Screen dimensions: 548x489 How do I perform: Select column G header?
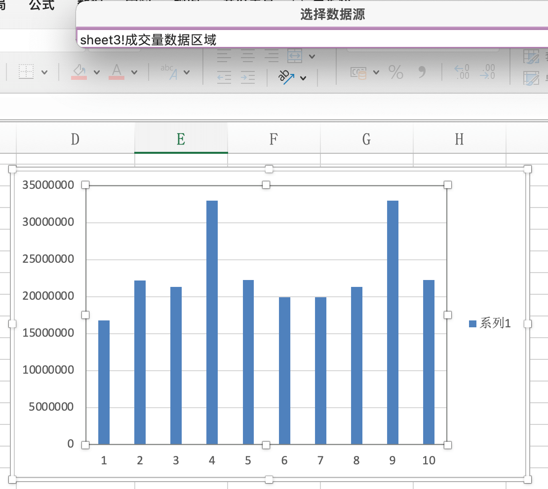pos(366,139)
